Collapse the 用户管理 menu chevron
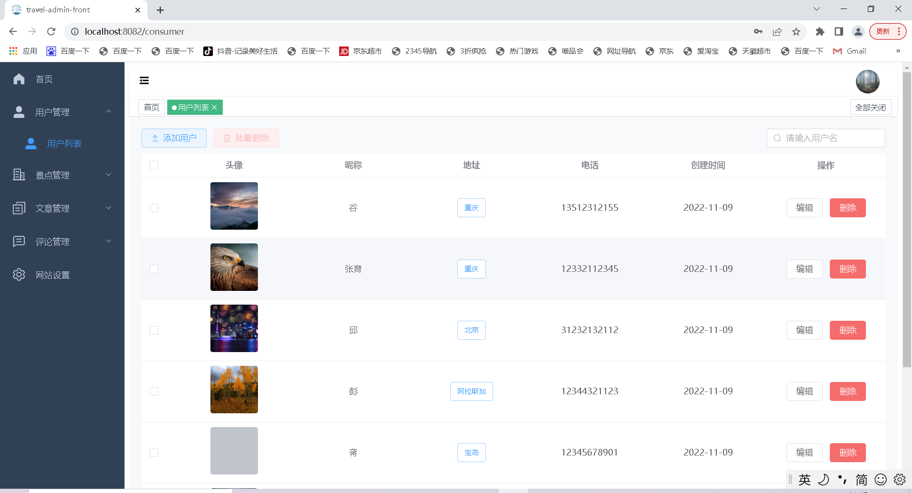The height and width of the screenshot is (493, 912). 108,112
